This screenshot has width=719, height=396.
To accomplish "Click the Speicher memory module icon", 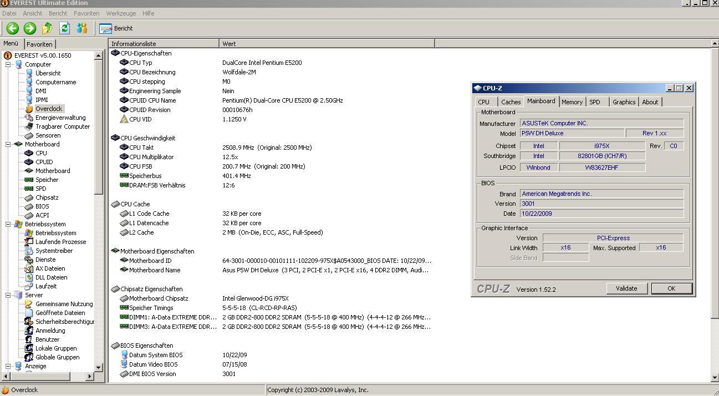I will (29, 180).
